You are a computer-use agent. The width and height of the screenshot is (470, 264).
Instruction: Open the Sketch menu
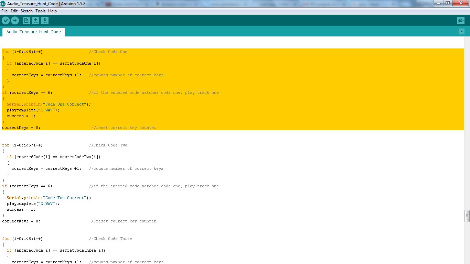tap(26, 11)
